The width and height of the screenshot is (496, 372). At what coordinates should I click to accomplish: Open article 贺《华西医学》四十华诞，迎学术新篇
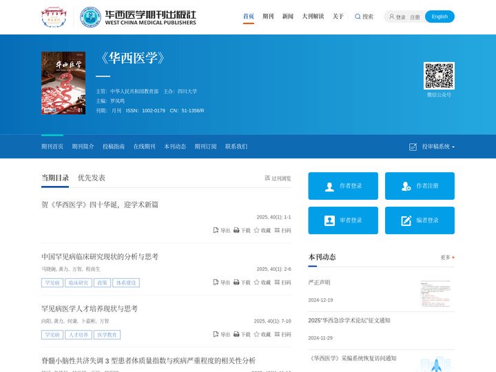coord(100,205)
